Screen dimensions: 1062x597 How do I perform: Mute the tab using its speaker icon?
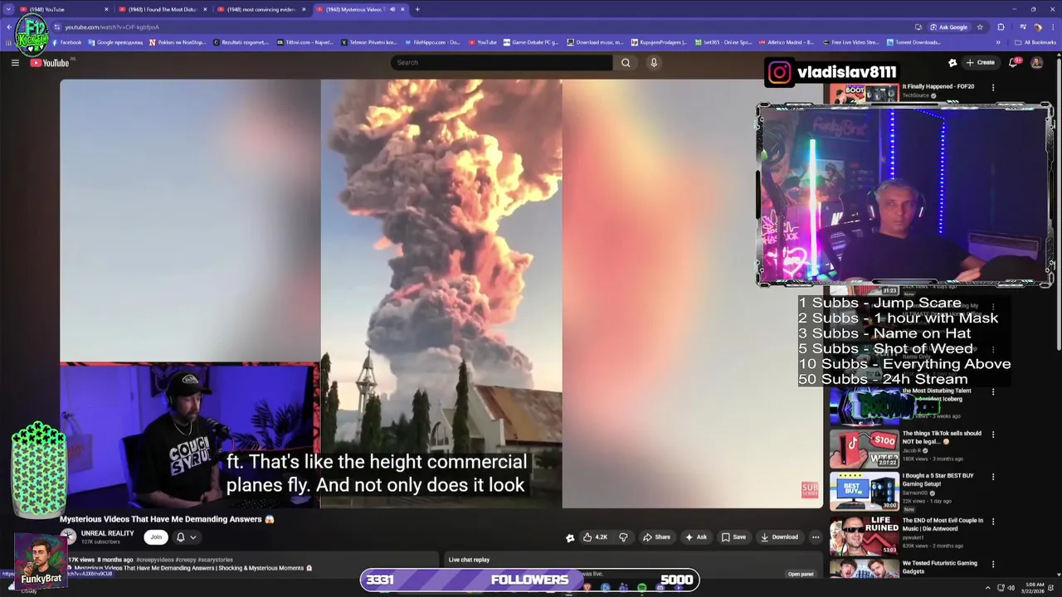point(392,9)
